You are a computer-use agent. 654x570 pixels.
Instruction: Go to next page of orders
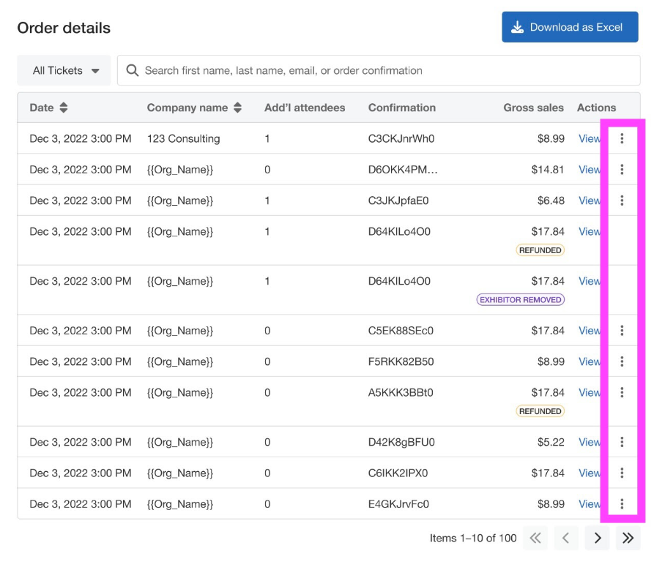click(x=597, y=538)
